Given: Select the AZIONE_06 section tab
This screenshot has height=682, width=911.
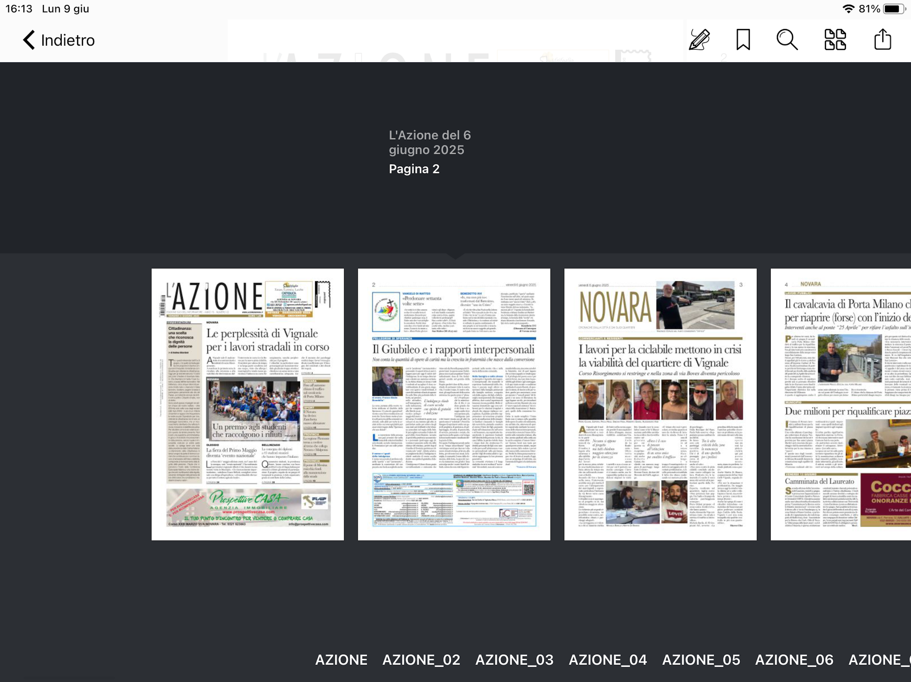Looking at the screenshot, I should point(794,660).
